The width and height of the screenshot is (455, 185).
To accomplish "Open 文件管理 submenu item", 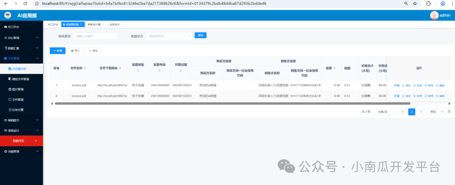I will click(21, 100).
